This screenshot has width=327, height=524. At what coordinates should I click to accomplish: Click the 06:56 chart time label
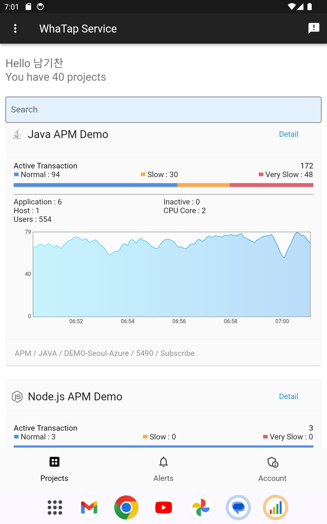(x=179, y=321)
